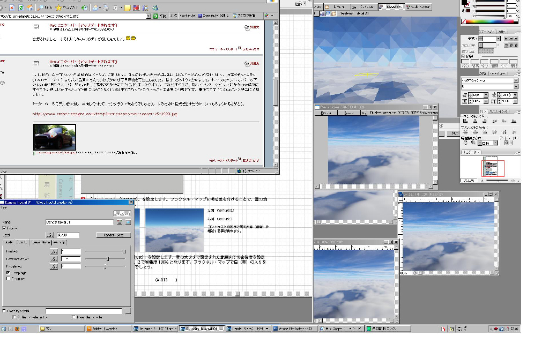Viewport: 549px width, 343px height.
Task: Click the first align-objects icon in Align panel
Action: (465, 121)
